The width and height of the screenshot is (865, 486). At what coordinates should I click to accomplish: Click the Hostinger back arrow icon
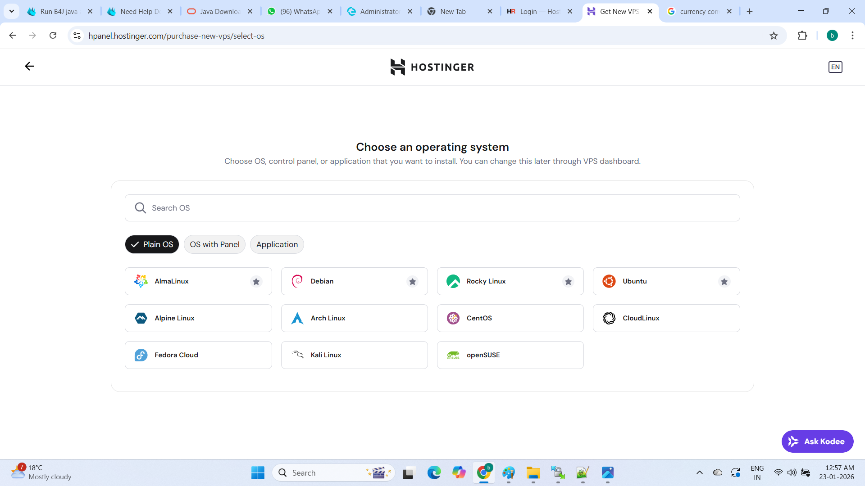(29, 67)
